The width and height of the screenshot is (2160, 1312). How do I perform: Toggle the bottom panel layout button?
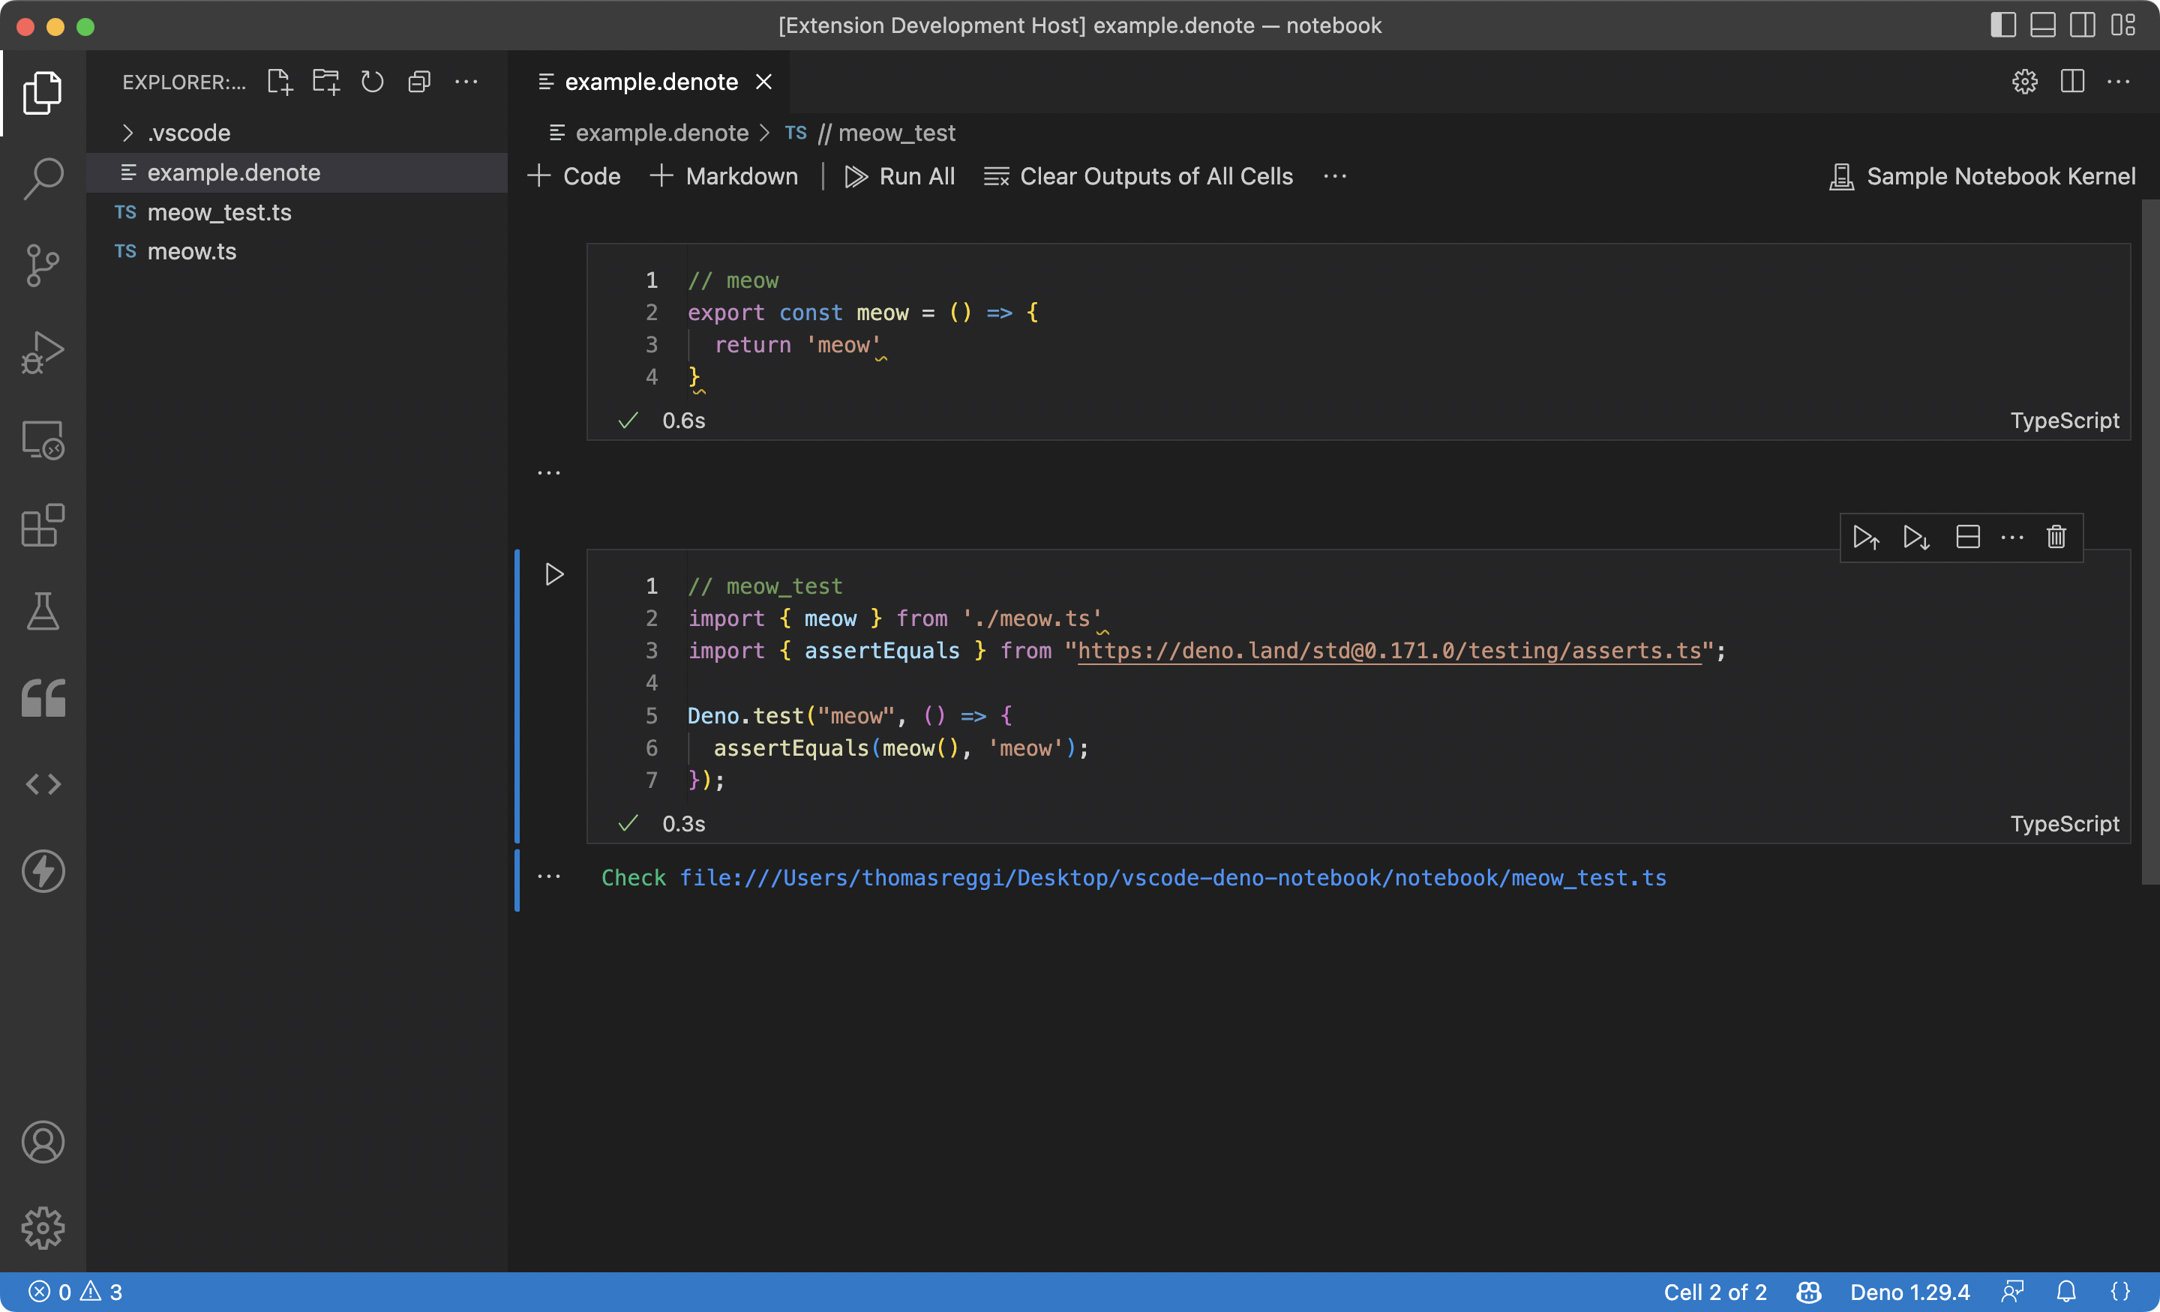[2042, 25]
